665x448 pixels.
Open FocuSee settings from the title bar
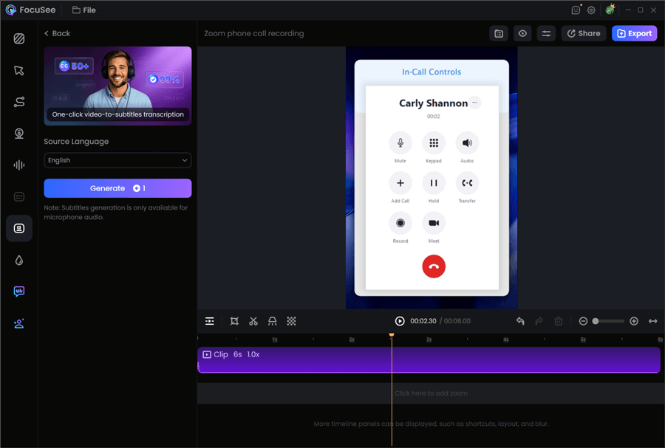click(x=592, y=10)
